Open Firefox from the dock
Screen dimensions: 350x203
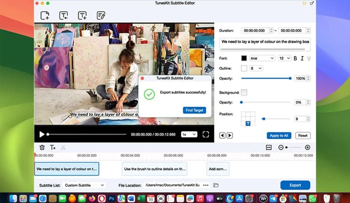click(92, 198)
